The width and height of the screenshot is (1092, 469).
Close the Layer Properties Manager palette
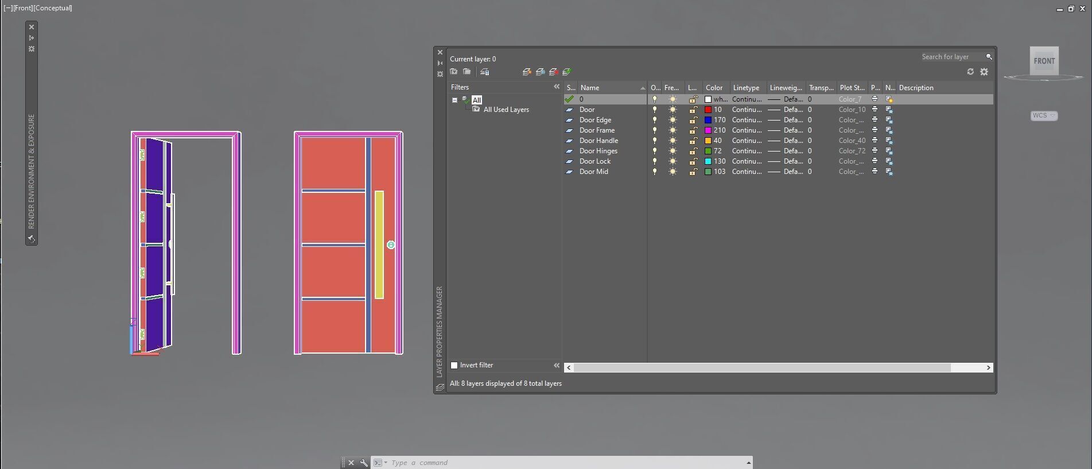coord(440,52)
